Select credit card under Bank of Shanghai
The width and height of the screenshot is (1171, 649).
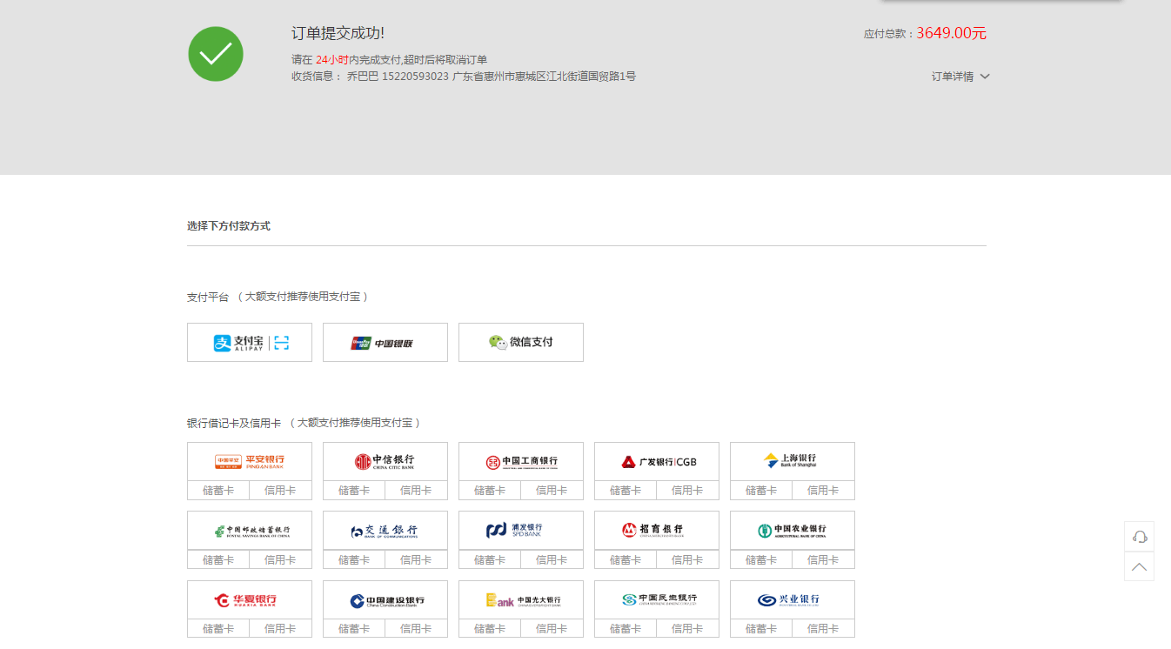(x=823, y=491)
